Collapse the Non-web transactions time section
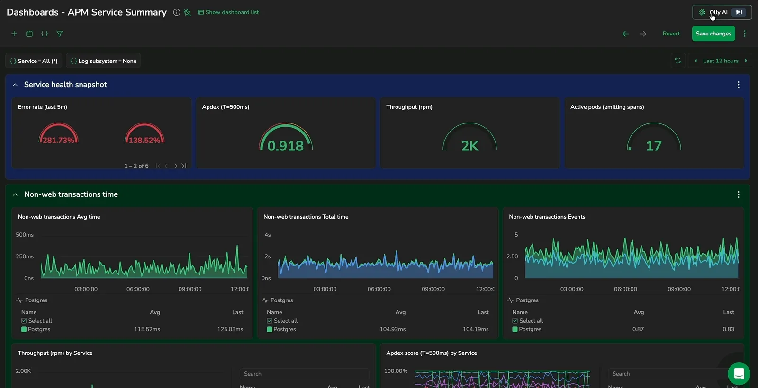This screenshot has width=758, height=388. pyautogui.click(x=15, y=194)
